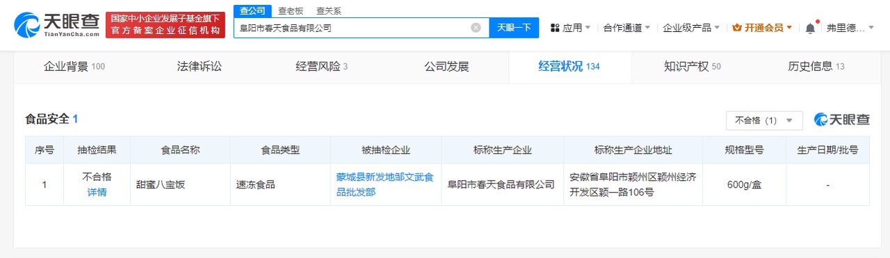
Task: Click the 天眼一下 search button
Action: tap(514, 28)
